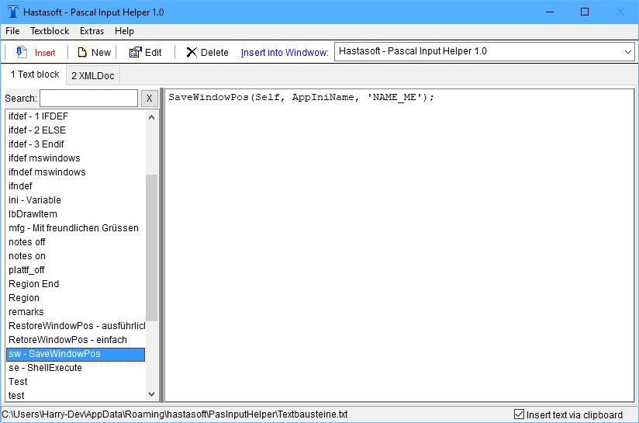Open the File menu
Screen dimensions: 639x423
pos(12,31)
